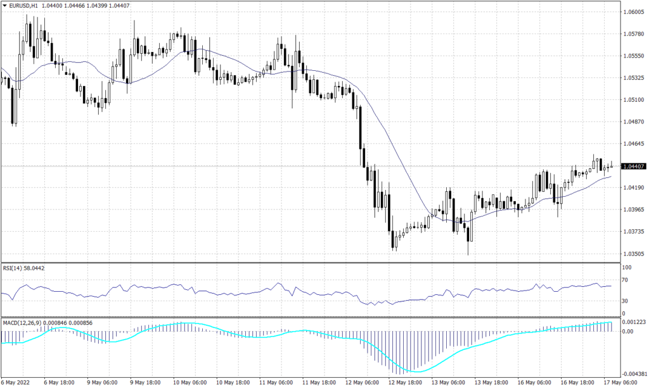Click the MACD 0.00 zero-level label
The image size is (649, 388).
tap(628, 331)
